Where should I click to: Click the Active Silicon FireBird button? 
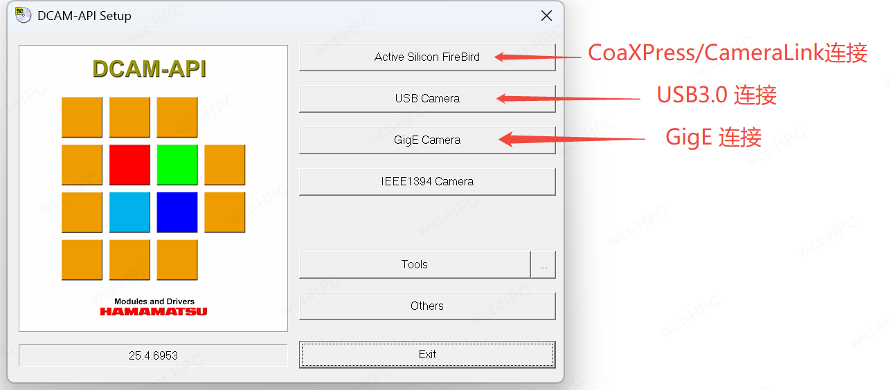pyautogui.click(x=426, y=57)
